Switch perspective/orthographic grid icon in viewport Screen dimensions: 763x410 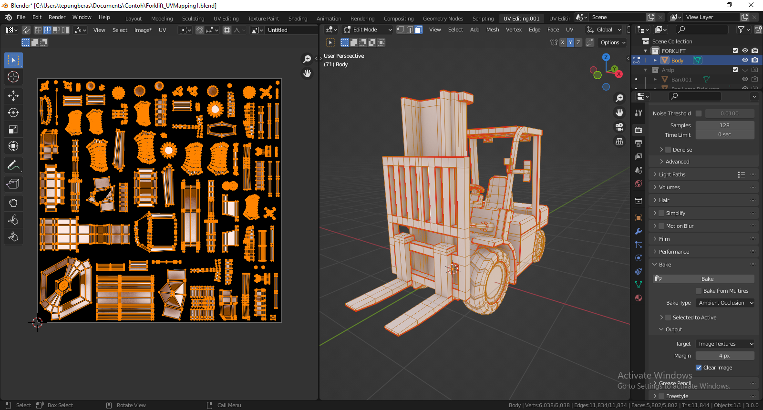coord(619,142)
